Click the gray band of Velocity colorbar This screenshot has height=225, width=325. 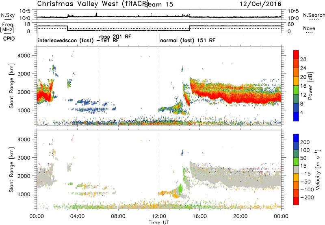[296, 170]
